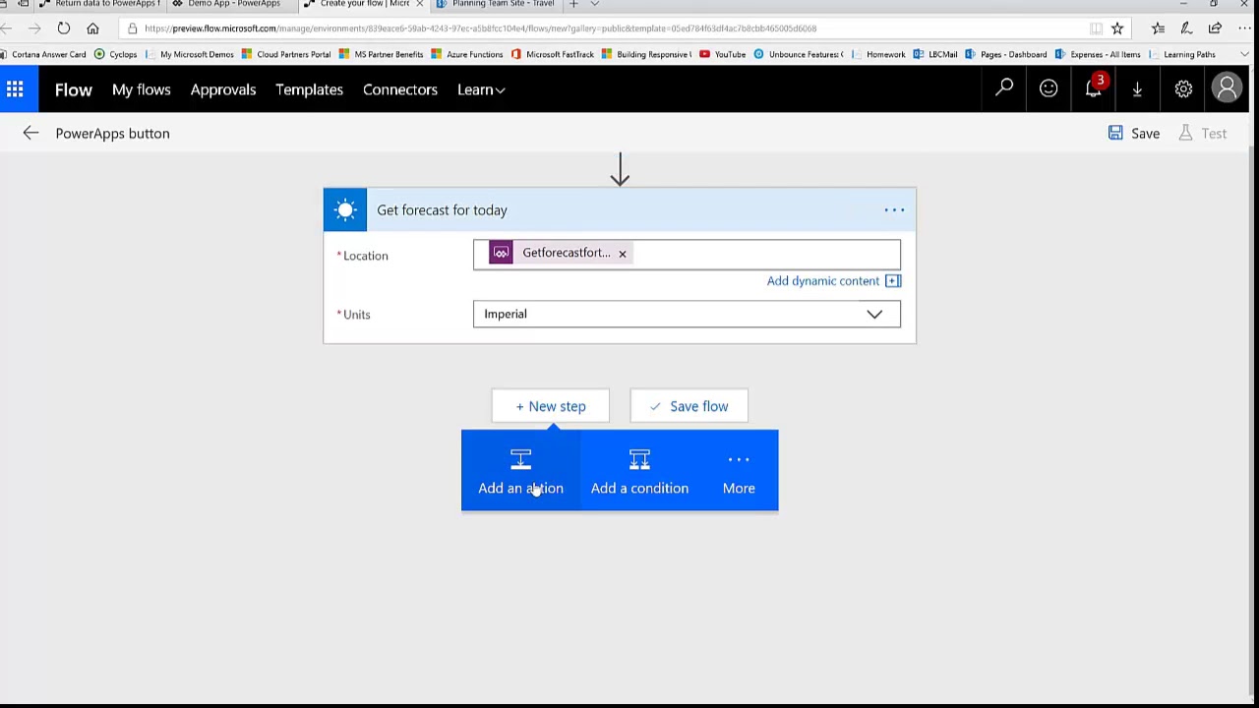Open the Homework bookmark
Image resolution: width=1259 pixels, height=708 pixels.
click(878, 54)
